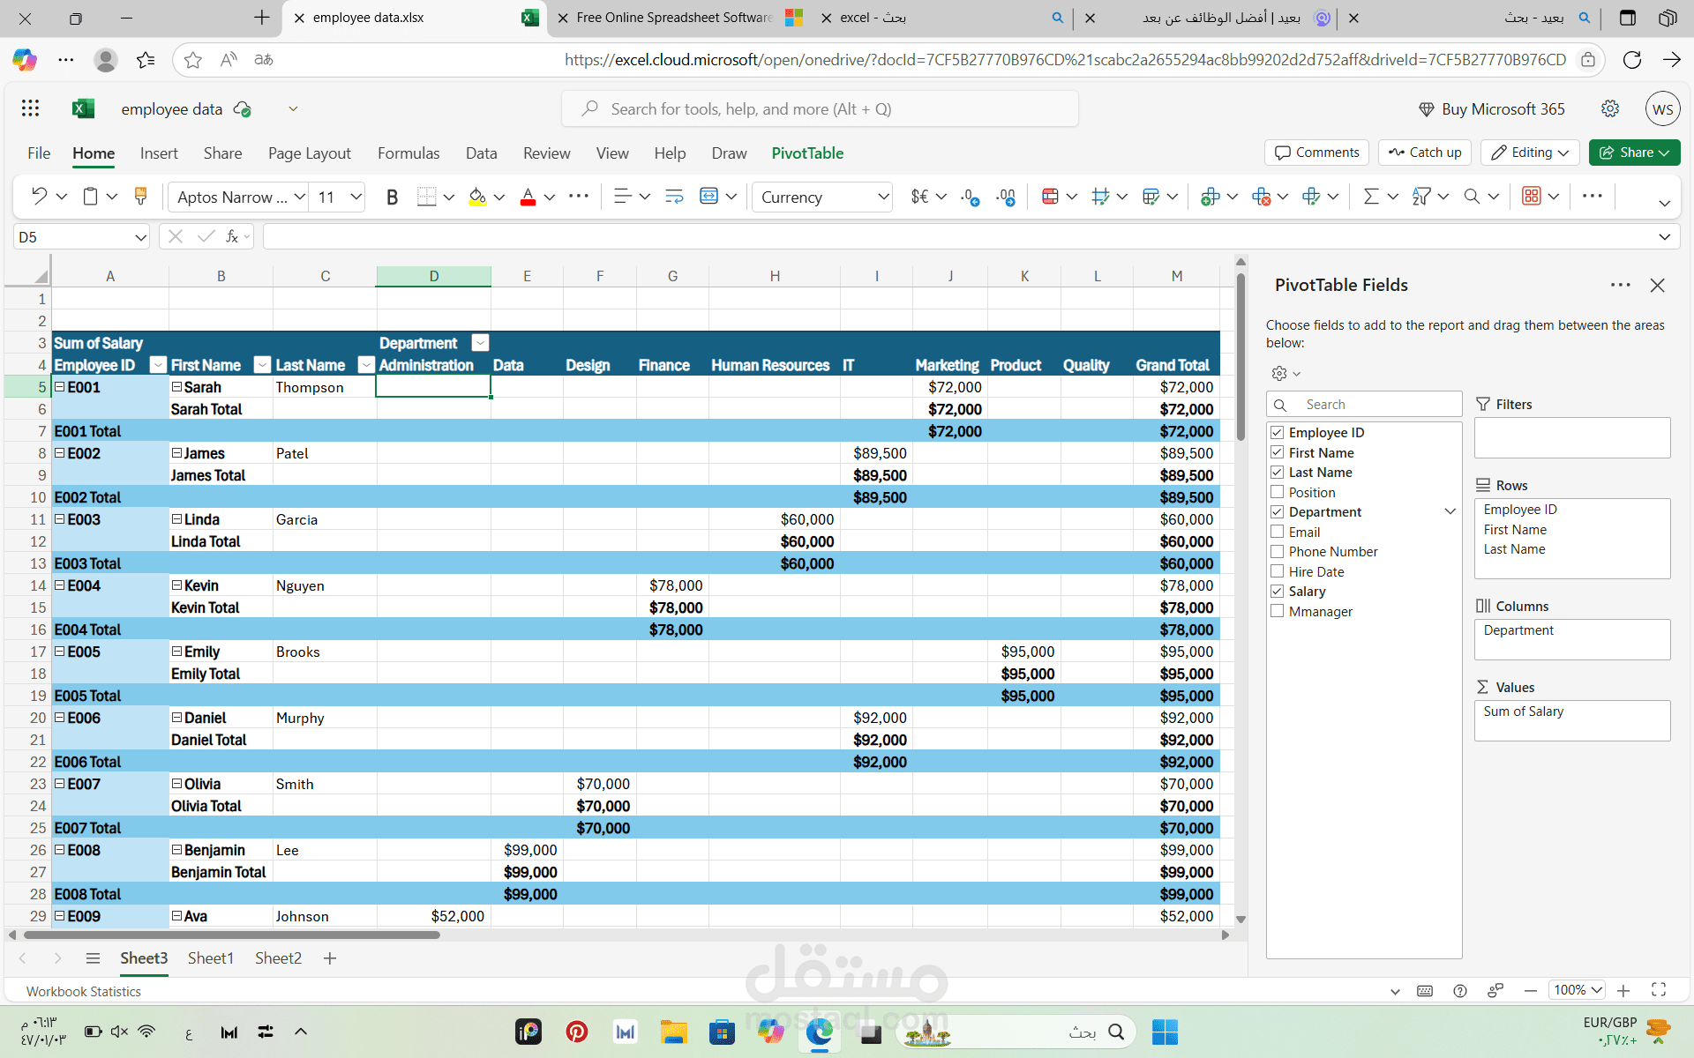Open the Name Box dropdown arrow
The height and width of the screenshot is (1058, 1694).
tap(140, 236)
